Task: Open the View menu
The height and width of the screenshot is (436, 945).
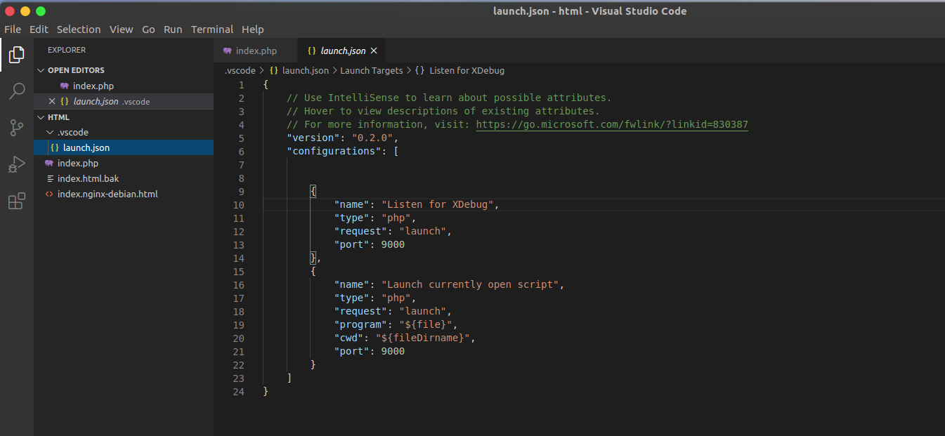Action: click(x=121, y=29)
